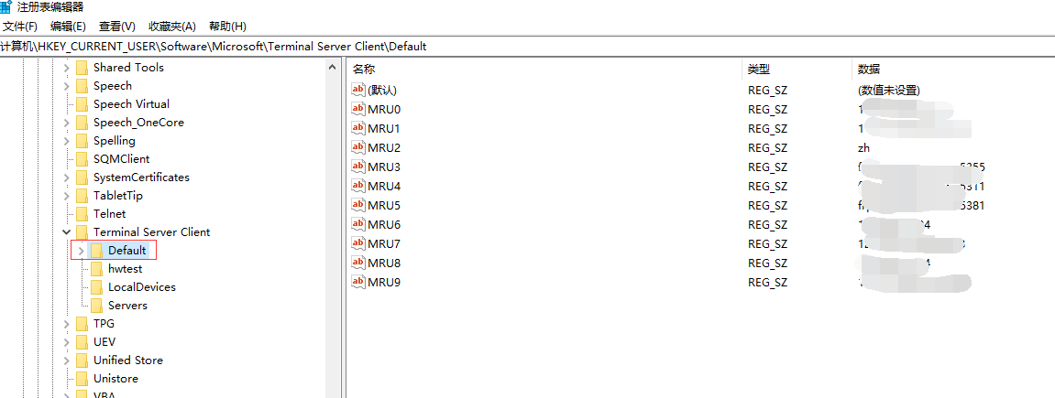
Task: Click the (默认) default value icon
Action: (x=358, y=90)
